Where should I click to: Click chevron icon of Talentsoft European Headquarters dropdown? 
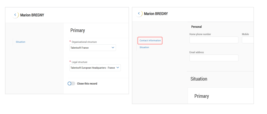118,68
